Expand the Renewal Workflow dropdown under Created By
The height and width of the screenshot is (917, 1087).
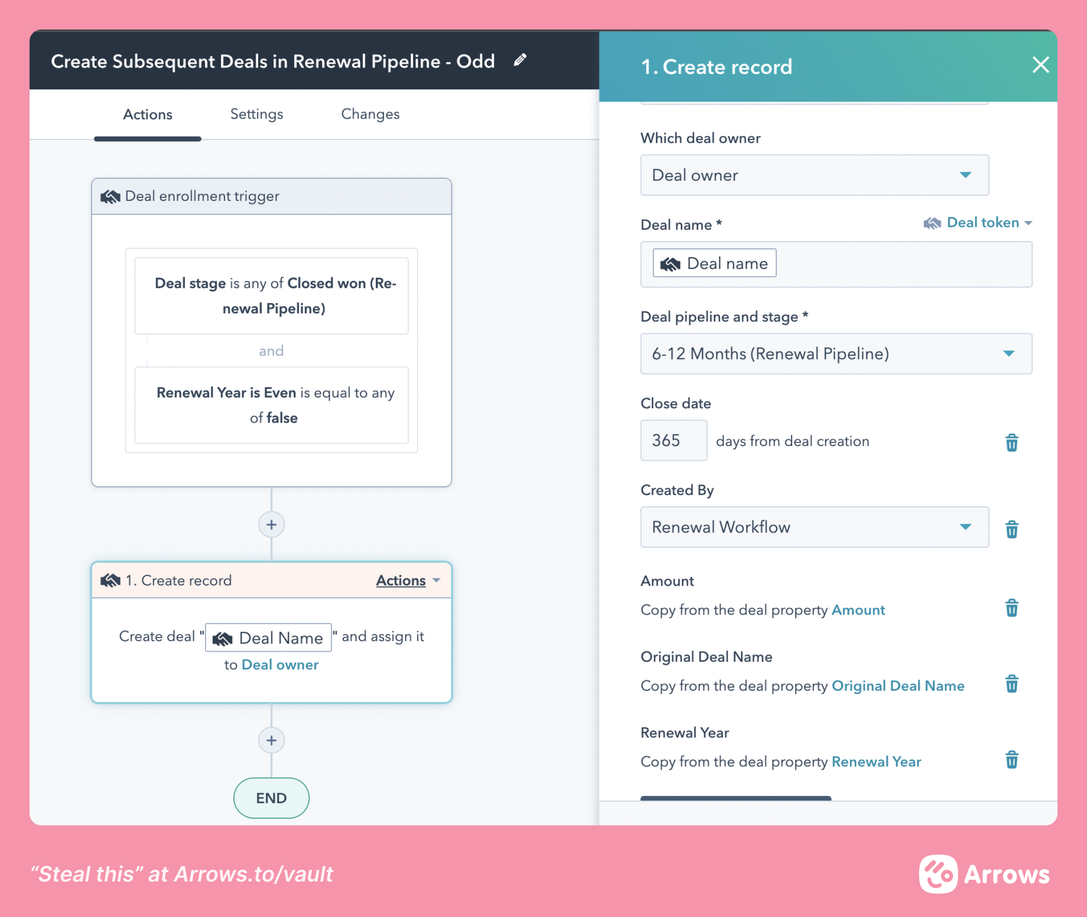[x=814, y=527]
